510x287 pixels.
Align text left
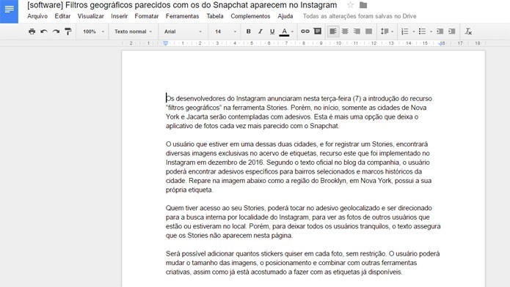pyautogui.click(x=333, y=31)
